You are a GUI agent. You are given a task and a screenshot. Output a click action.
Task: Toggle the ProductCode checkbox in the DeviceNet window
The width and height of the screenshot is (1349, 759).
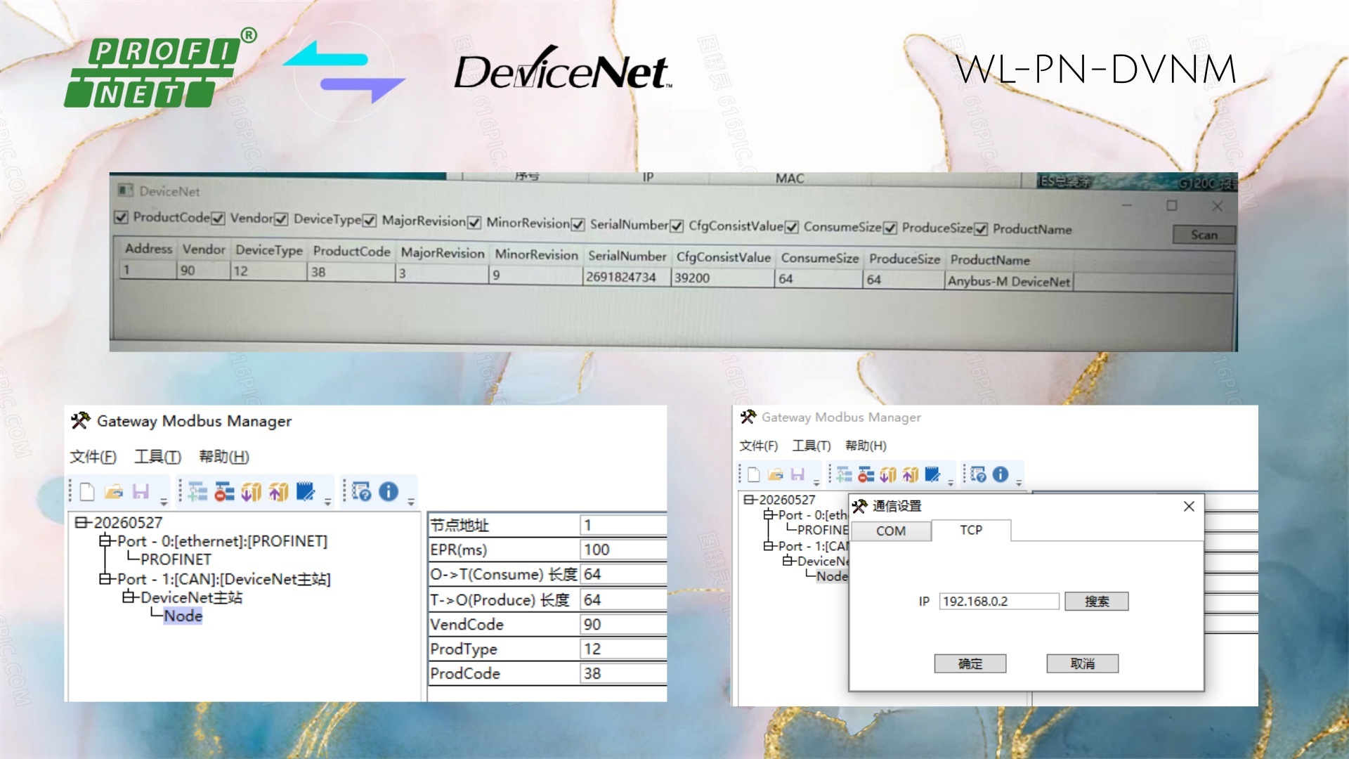122,216
